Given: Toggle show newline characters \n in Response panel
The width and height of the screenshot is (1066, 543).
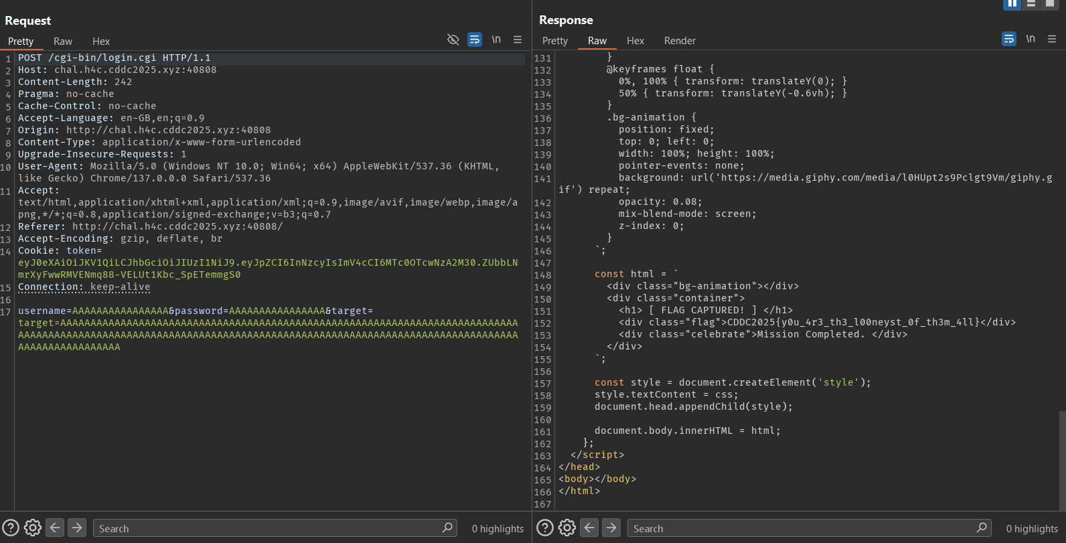Looking at the screenshot, I should (x=1031, y=39).
